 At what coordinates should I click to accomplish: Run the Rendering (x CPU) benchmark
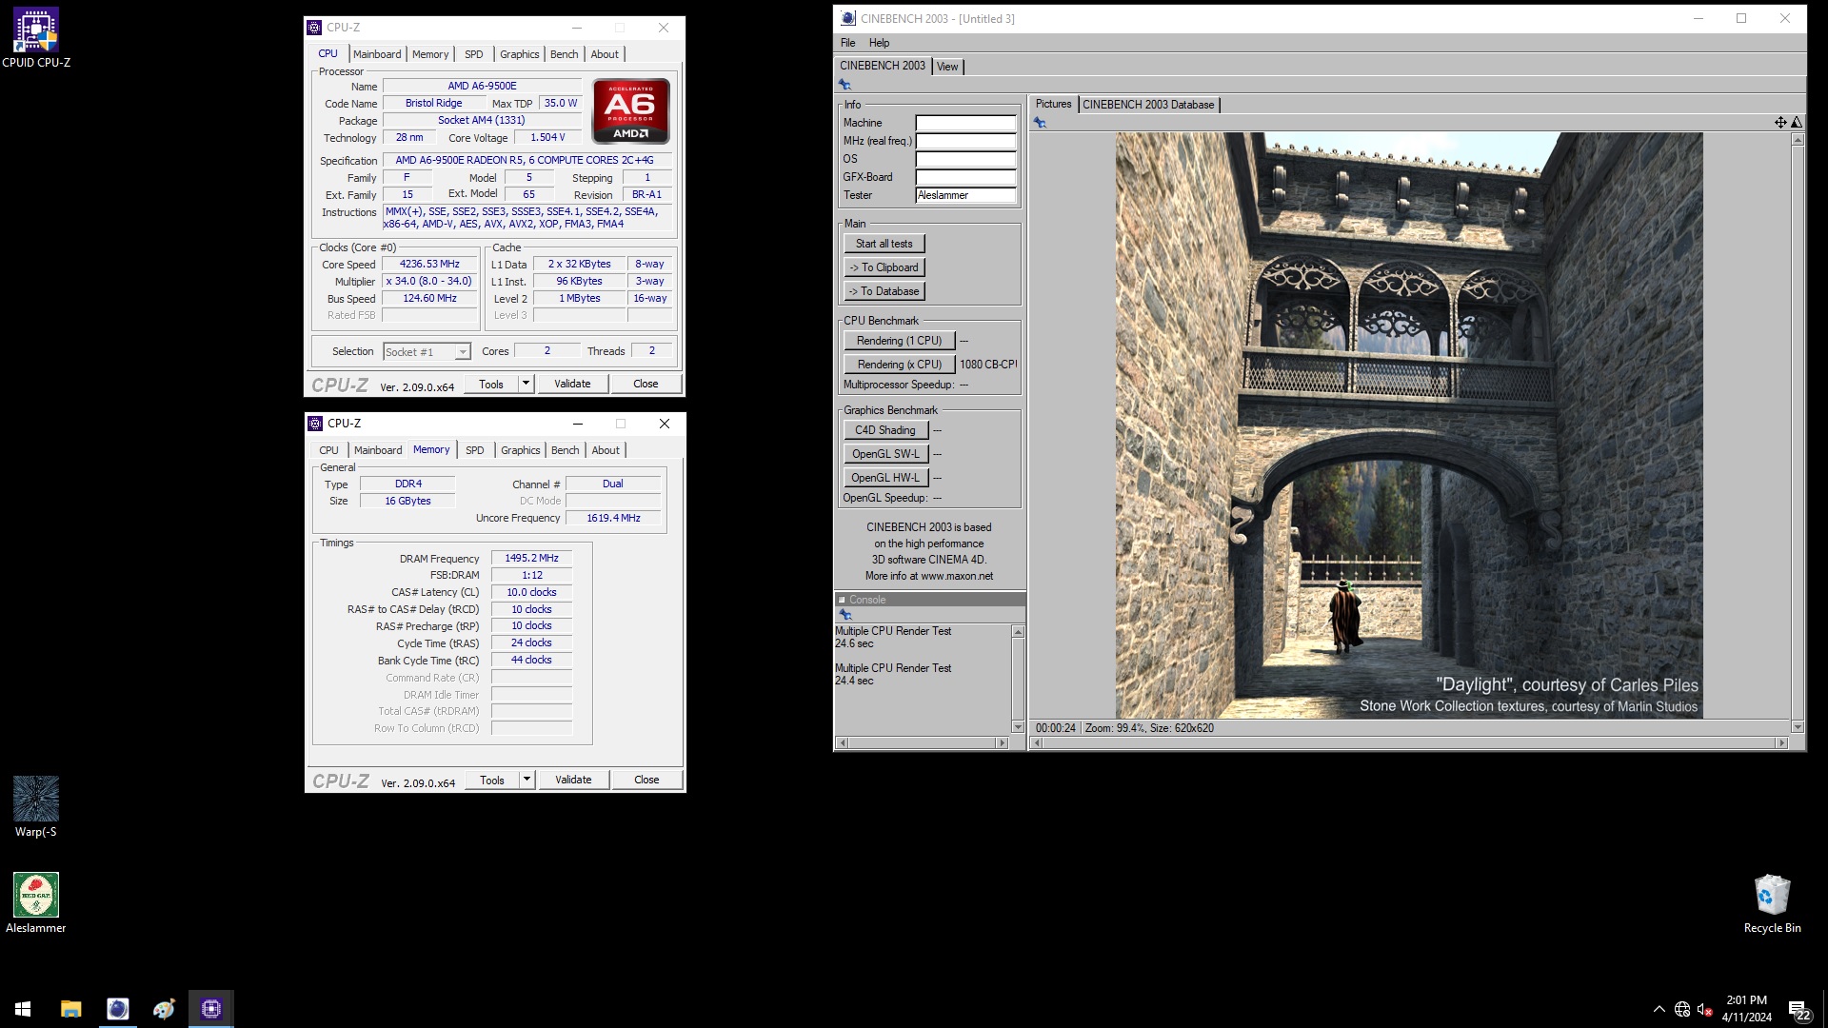[899, 365]
